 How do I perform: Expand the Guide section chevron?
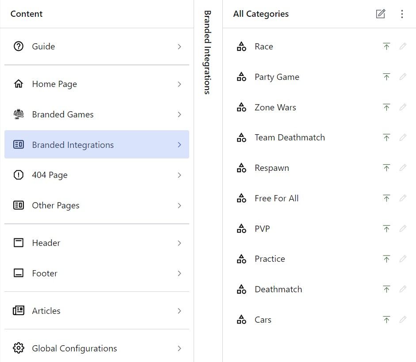(179, 46)
